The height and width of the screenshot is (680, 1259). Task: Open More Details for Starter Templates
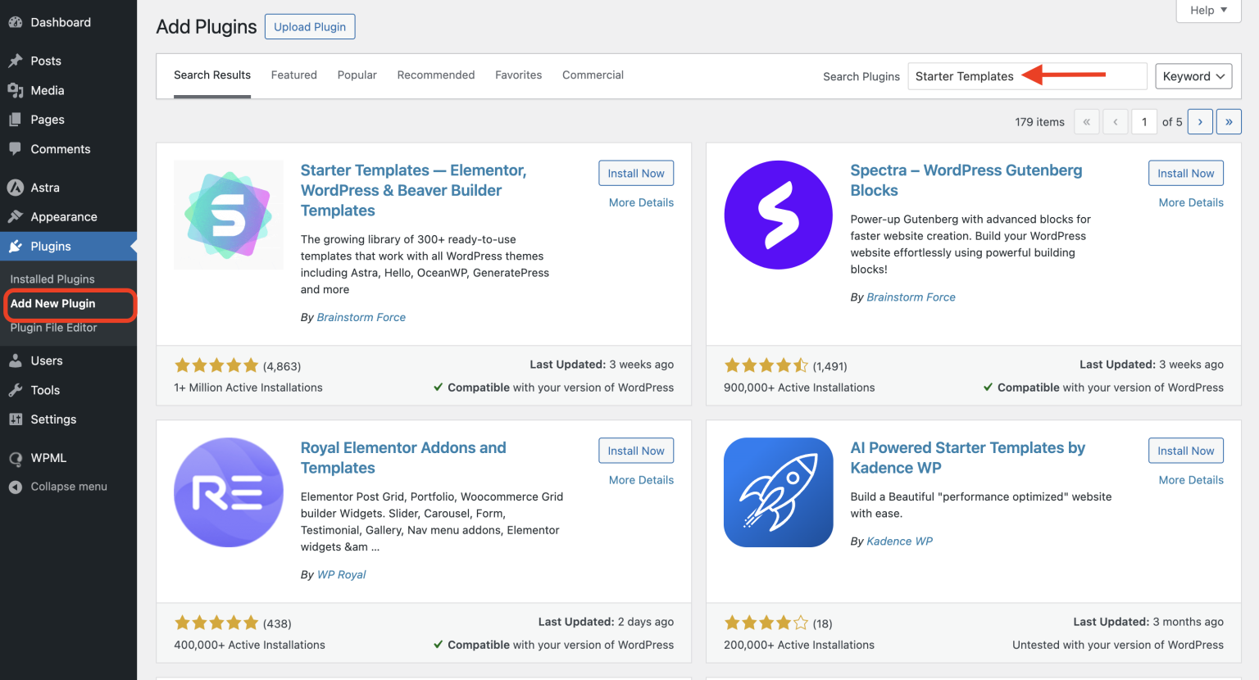tap(640, 202)
